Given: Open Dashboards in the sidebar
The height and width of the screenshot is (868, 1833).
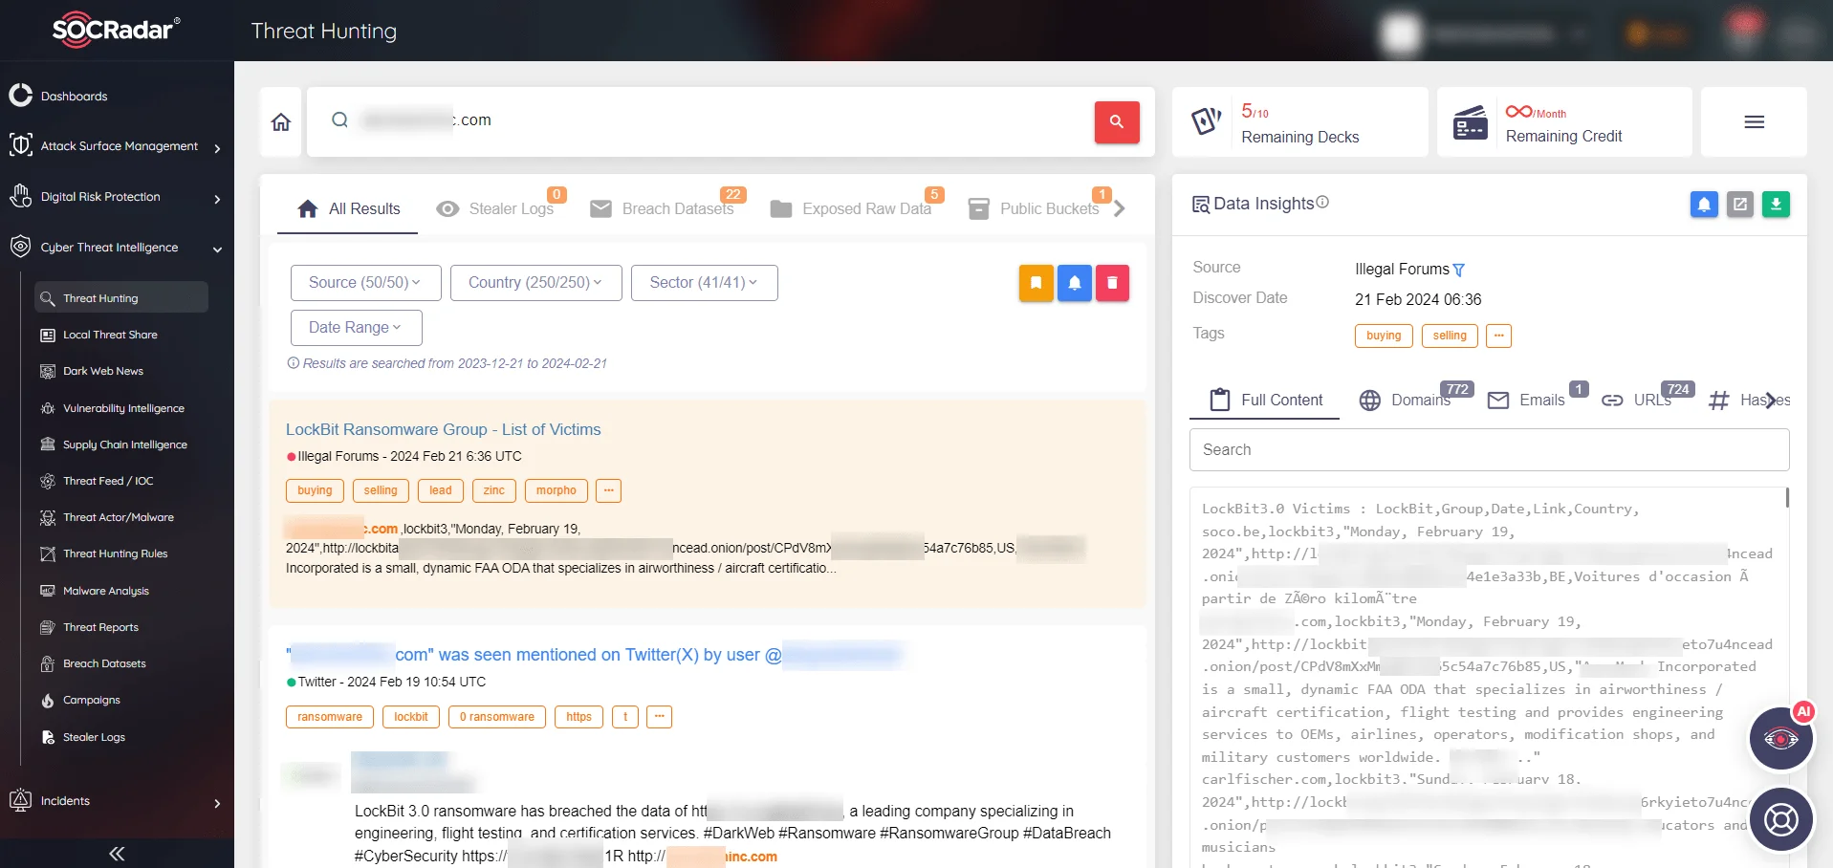Looking at the screenshot, I should [x=74, y=96].
